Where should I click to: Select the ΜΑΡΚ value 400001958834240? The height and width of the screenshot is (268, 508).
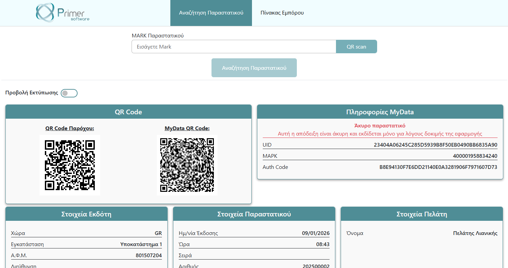(x=475, y=156)
